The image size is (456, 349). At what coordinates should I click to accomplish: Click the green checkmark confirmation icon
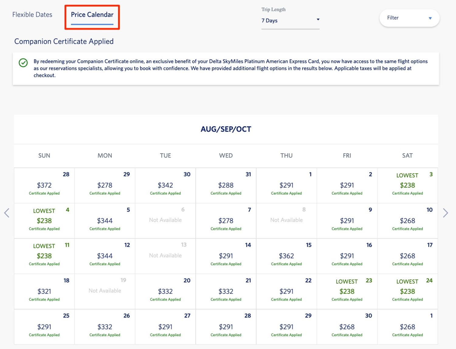click(23, 63)
